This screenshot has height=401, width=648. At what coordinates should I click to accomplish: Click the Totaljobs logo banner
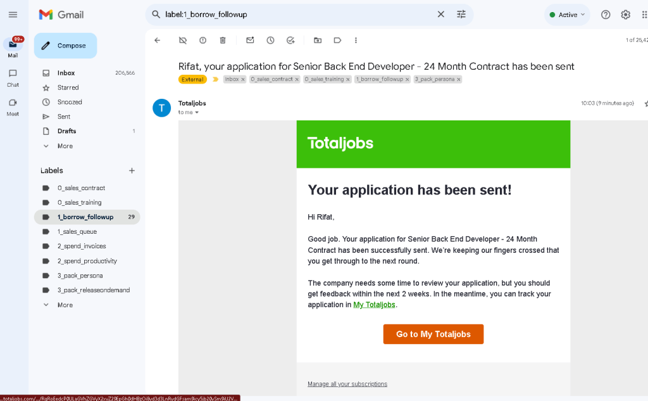[x=433, y=144]
